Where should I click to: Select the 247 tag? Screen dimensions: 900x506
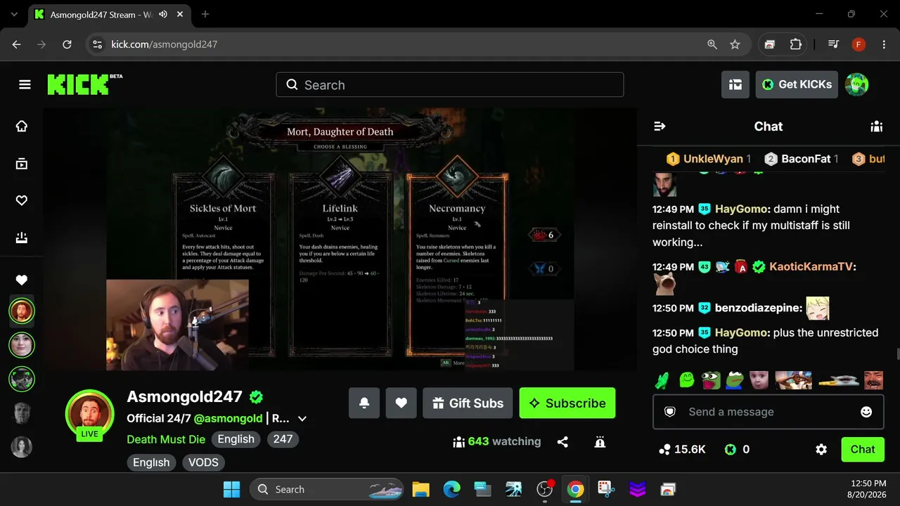point(283,439)
